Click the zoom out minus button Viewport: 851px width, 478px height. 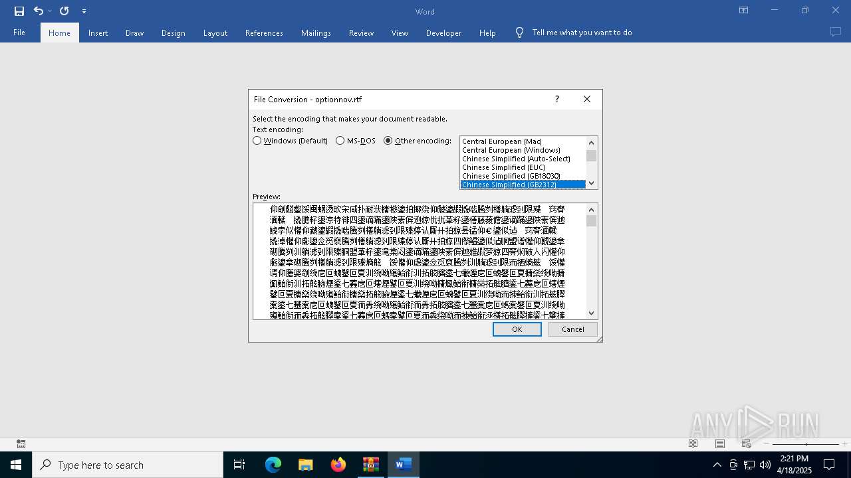click(x=767, y=443)
